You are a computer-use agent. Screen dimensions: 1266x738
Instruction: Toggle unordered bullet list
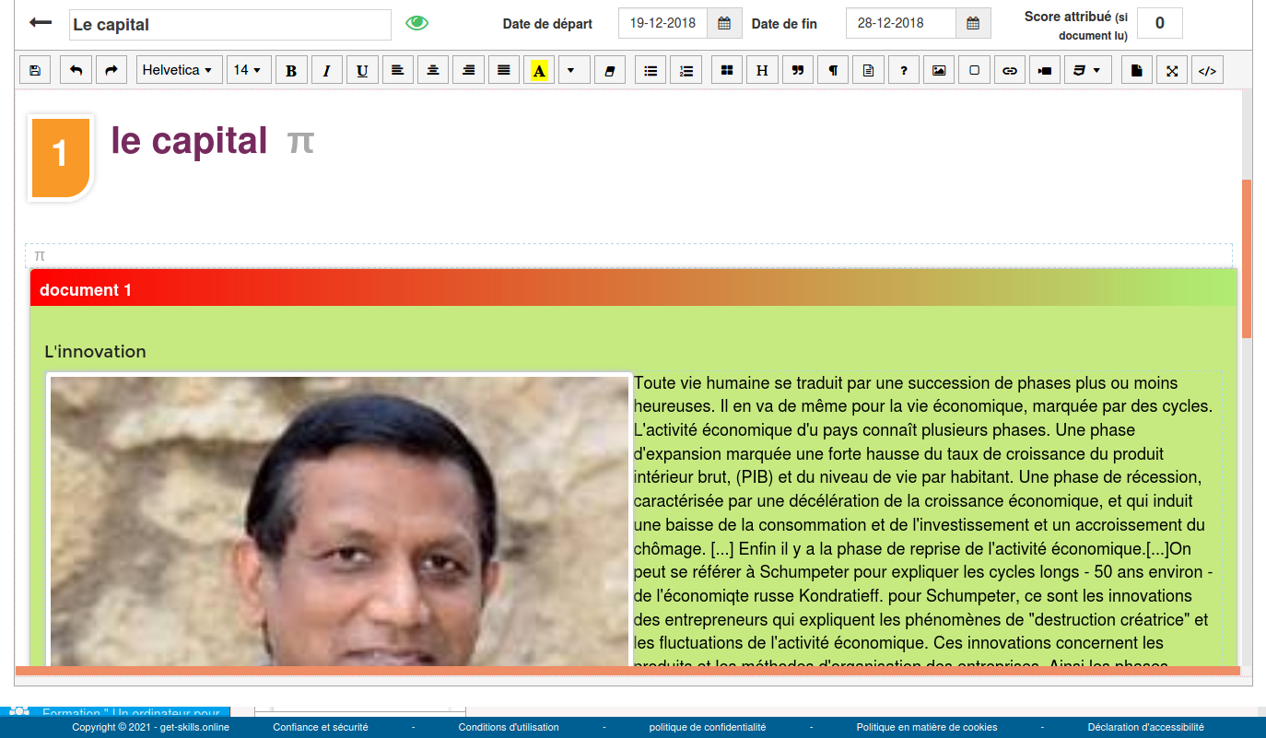click(651, 70)
